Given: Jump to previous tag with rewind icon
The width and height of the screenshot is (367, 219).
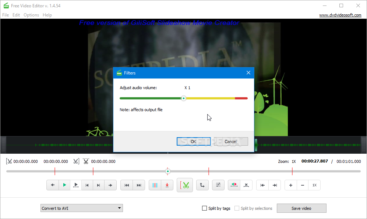Looking at the screenshot, I should pyautogui.click(x=127, y=185).
